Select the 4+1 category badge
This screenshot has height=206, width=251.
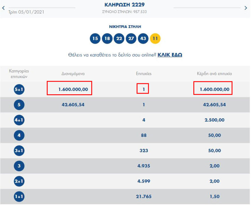point(19,120)
